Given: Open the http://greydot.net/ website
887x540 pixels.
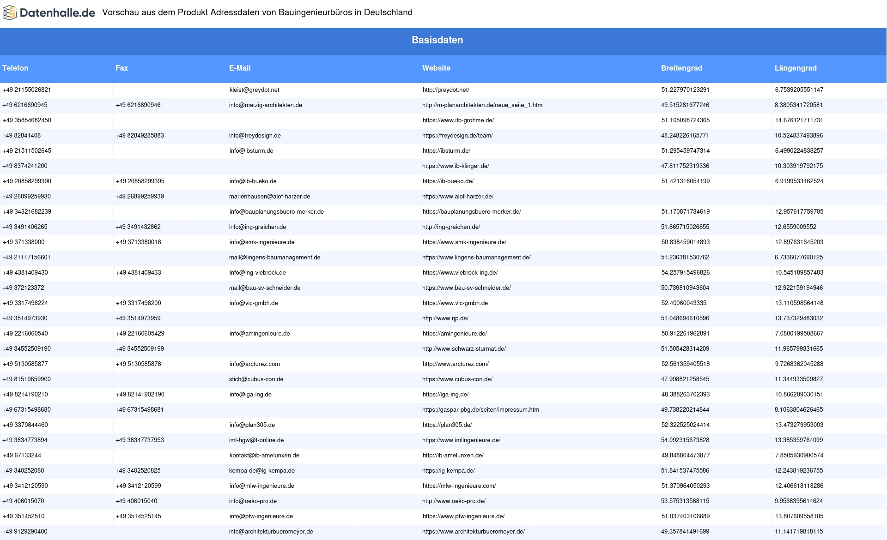Looking at the screenshot, I should (x=446, y=90).
